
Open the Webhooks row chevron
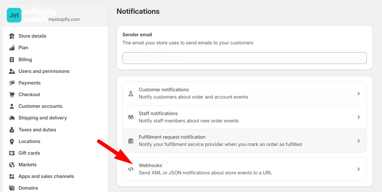click(358, 169)
